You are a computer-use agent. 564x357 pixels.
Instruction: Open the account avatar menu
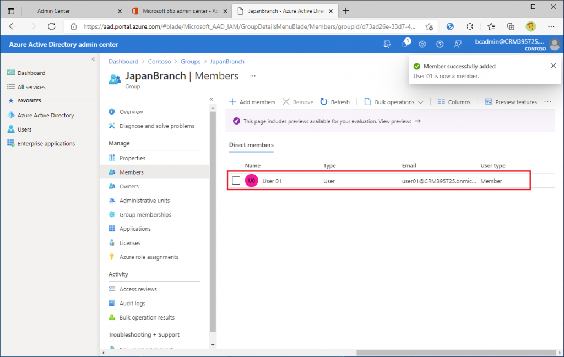[x=555, y=44]
